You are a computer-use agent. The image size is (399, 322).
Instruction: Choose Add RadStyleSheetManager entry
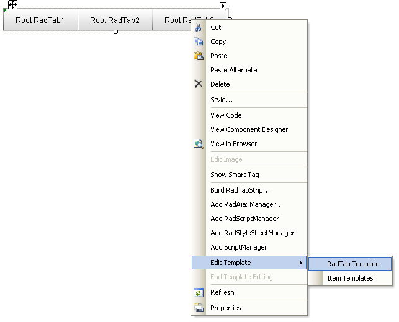[x=249, y=233]
